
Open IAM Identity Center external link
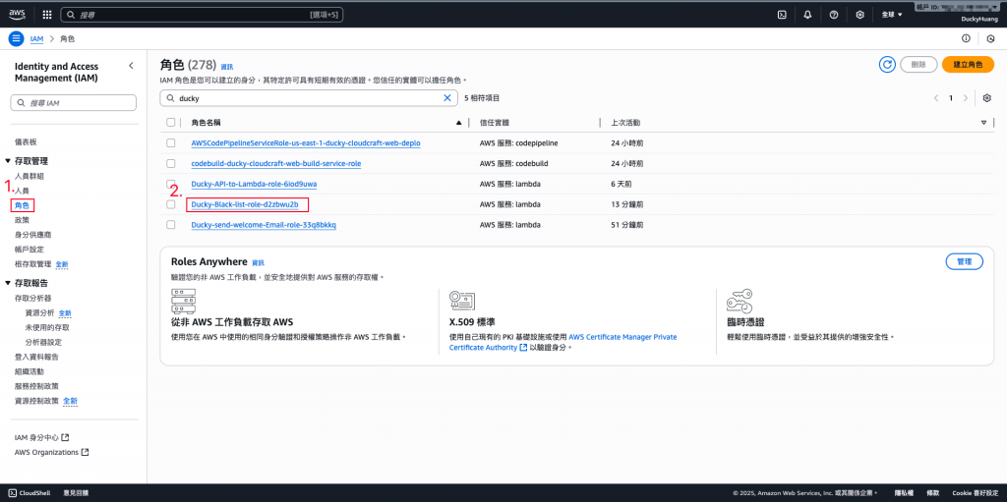[x=41, y=437]
